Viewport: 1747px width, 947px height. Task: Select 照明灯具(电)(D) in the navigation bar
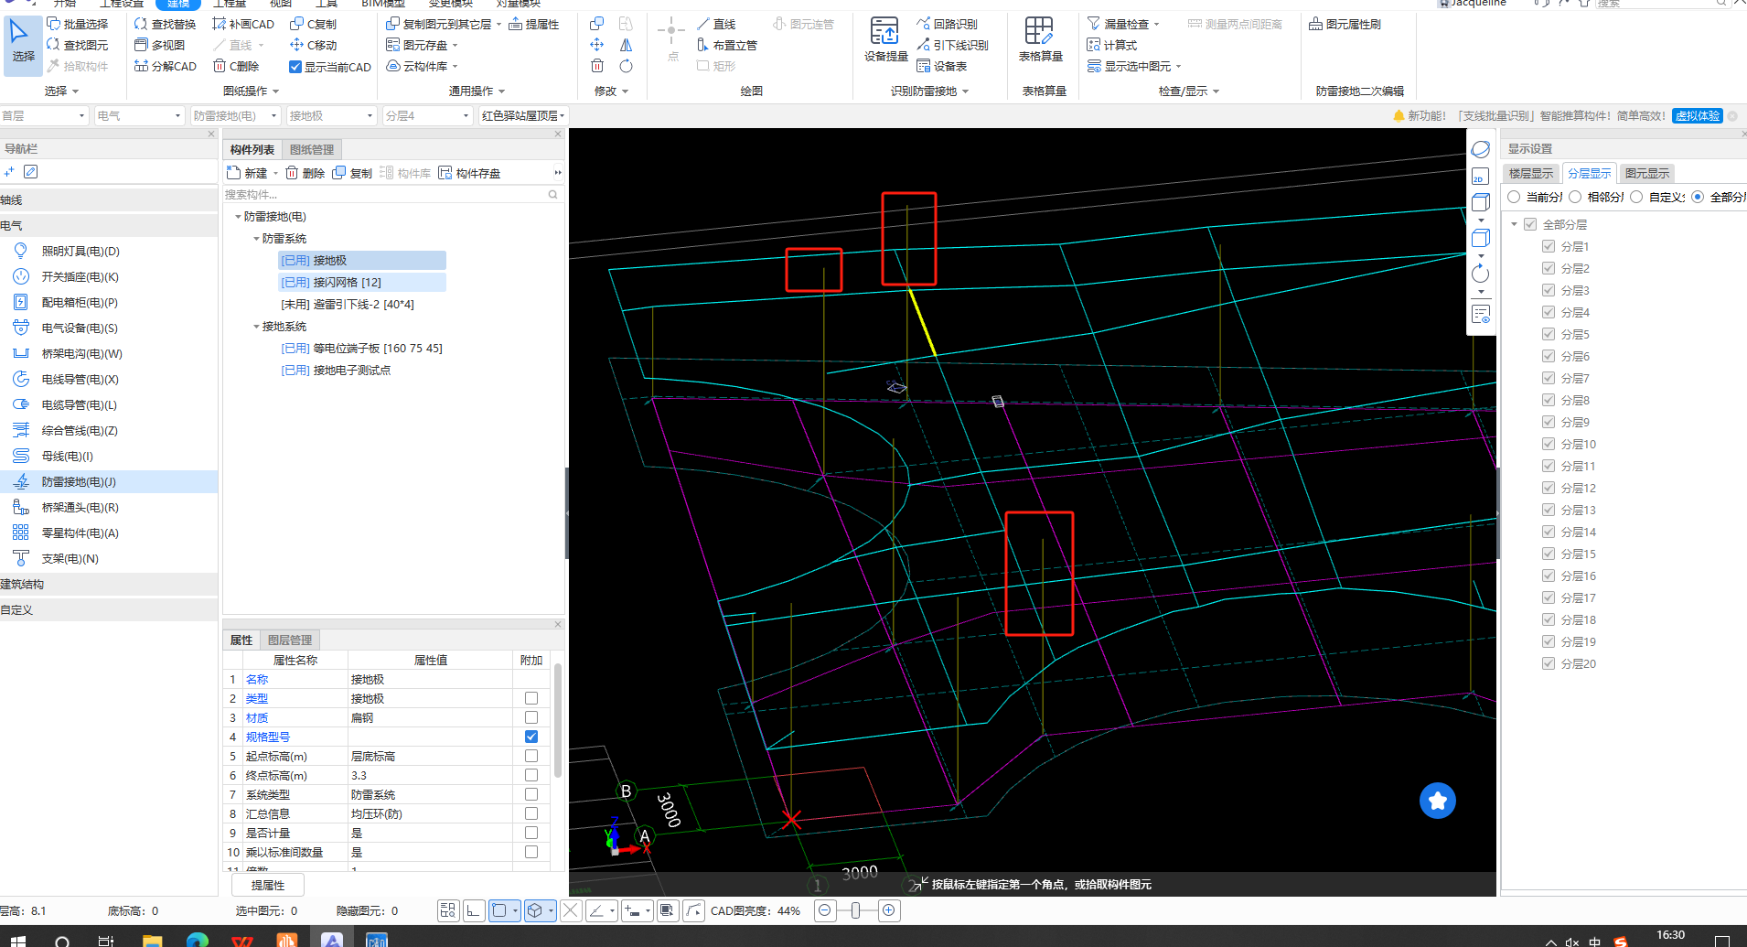pos(80,251)
